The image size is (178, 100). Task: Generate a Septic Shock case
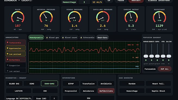(158, 91)
